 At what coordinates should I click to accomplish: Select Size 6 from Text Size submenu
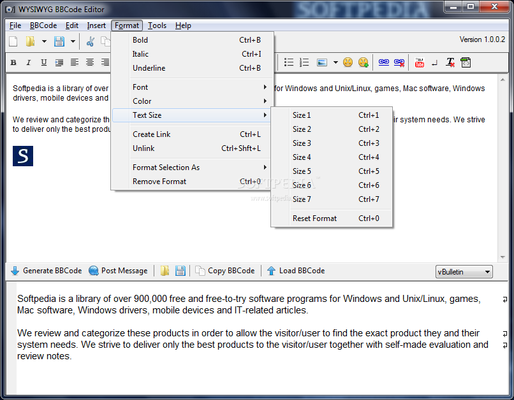click(x=332, y=185)
